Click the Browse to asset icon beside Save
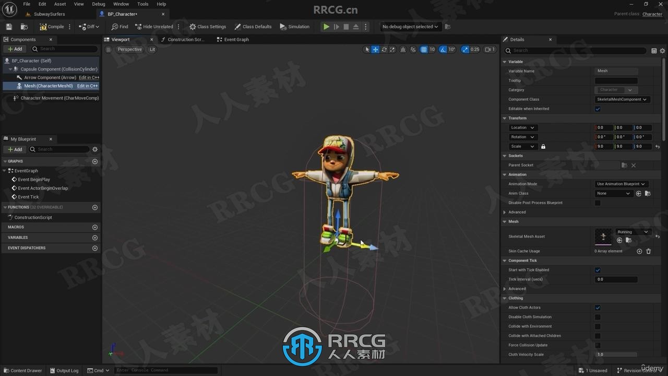The height and width of the screenshot is (376, 668). pyautogui.click(x=24, y=27)
